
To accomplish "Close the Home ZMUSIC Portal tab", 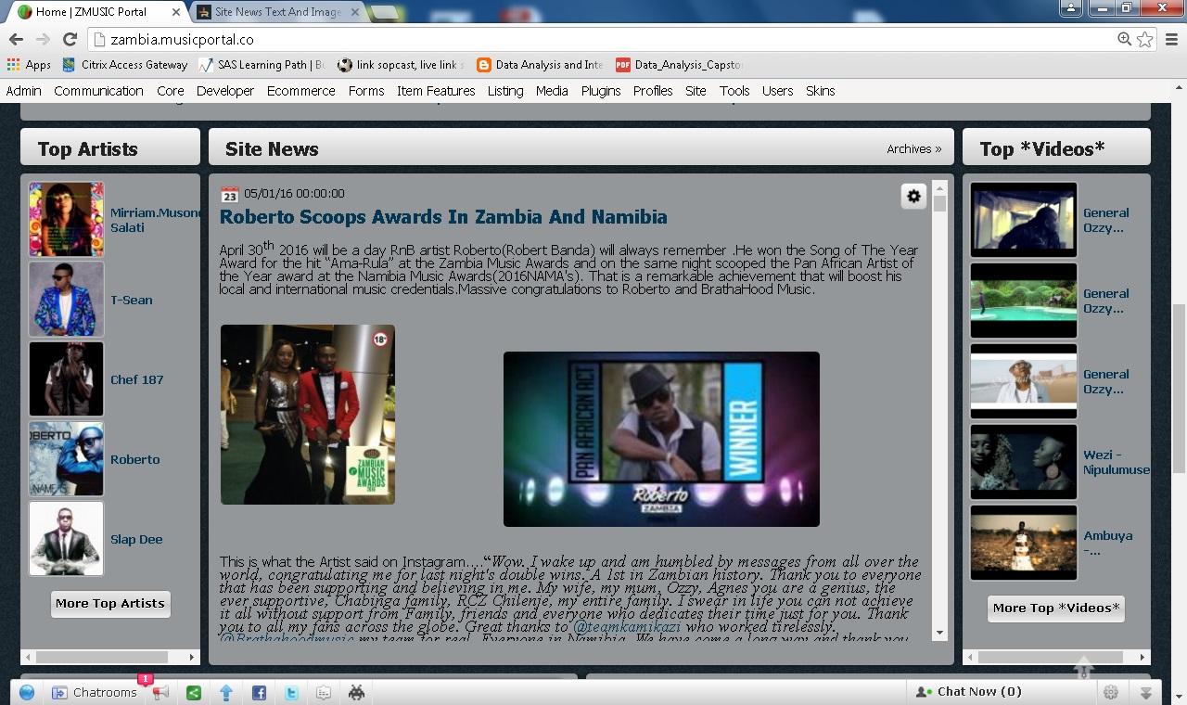I will tap(176, 12).
